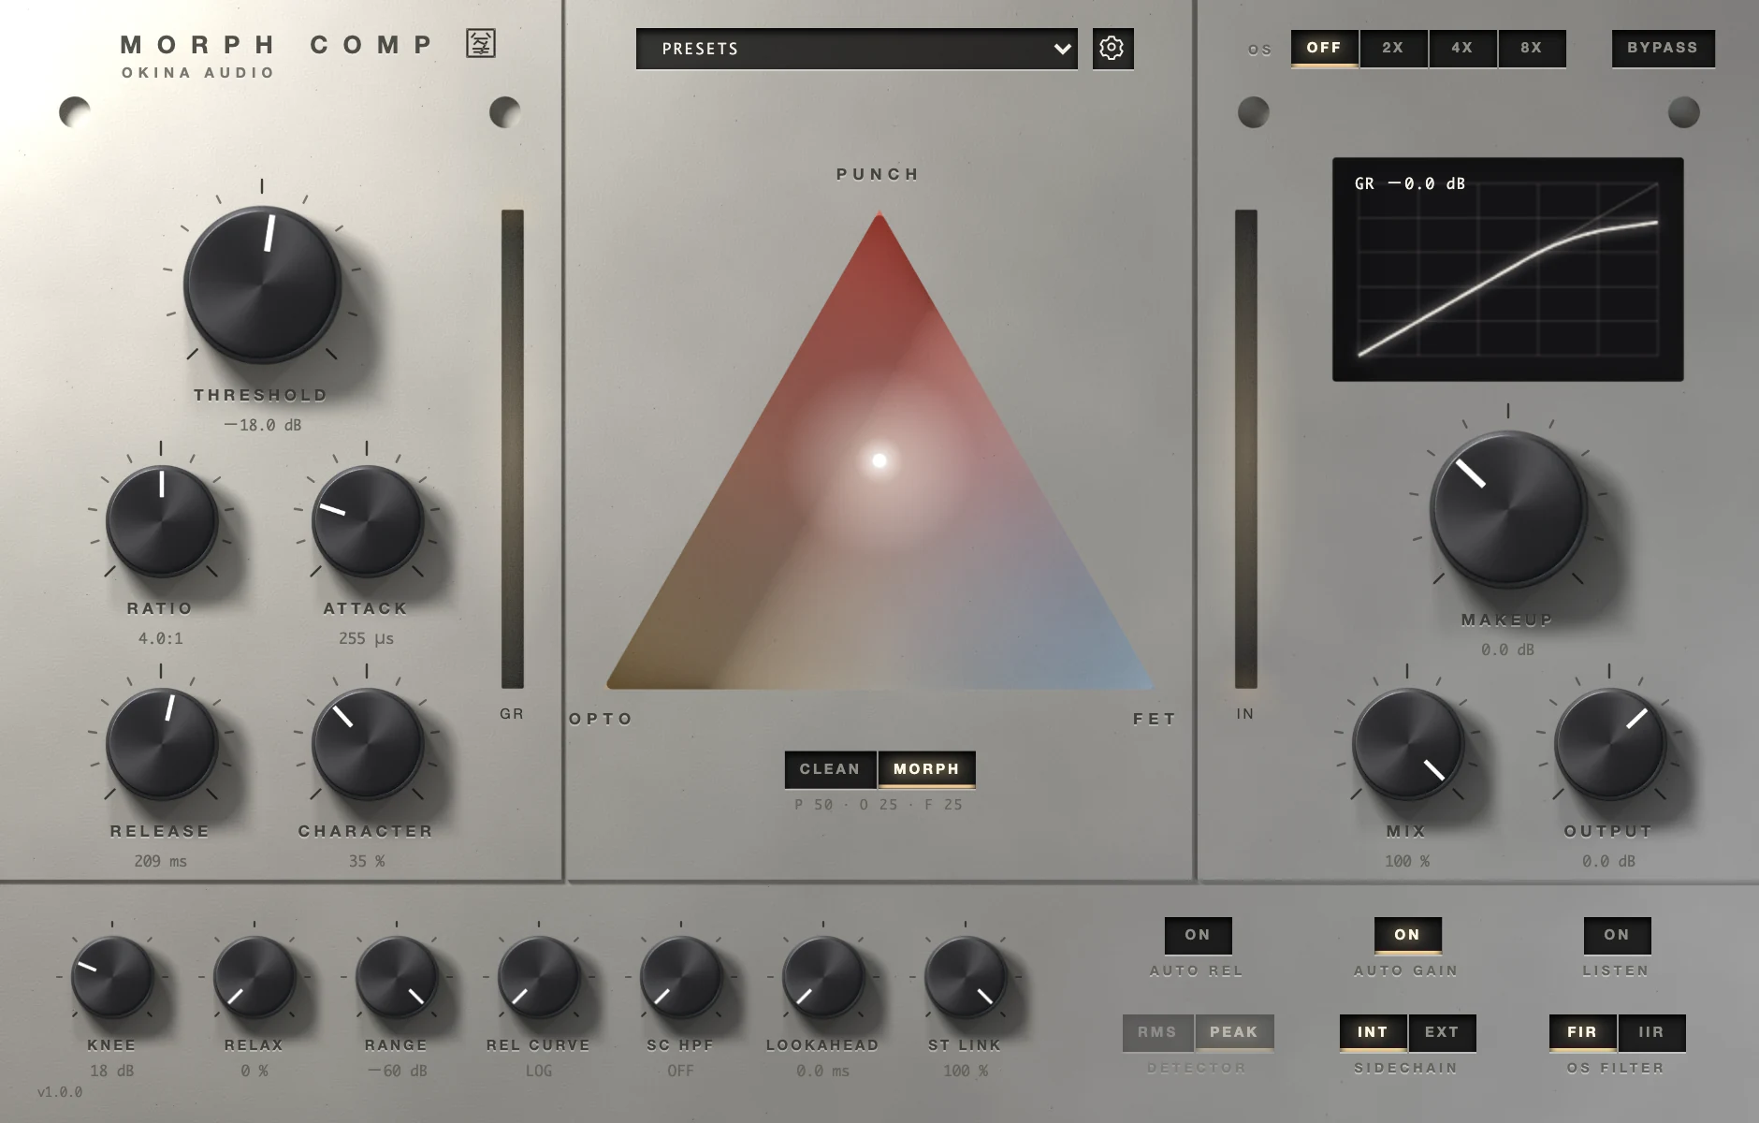1759x1123 pixels.
Task: Click the Punch corner of the triangle
Action: click(879, 219)
